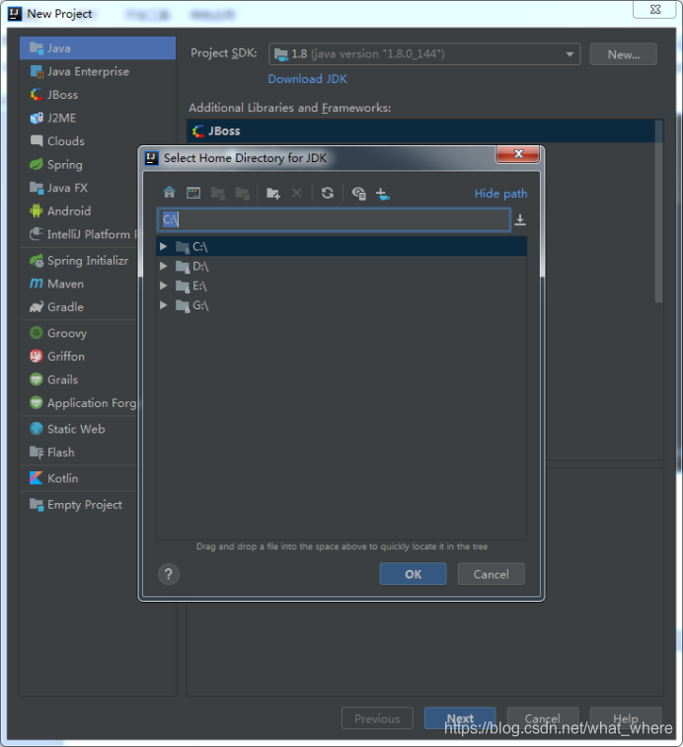Select Flash project type
Viewport: 683px width, 747px height.
(79, 453)
